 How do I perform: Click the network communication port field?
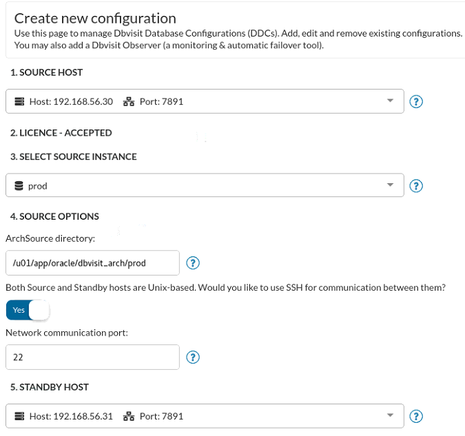tap(92, 357)
